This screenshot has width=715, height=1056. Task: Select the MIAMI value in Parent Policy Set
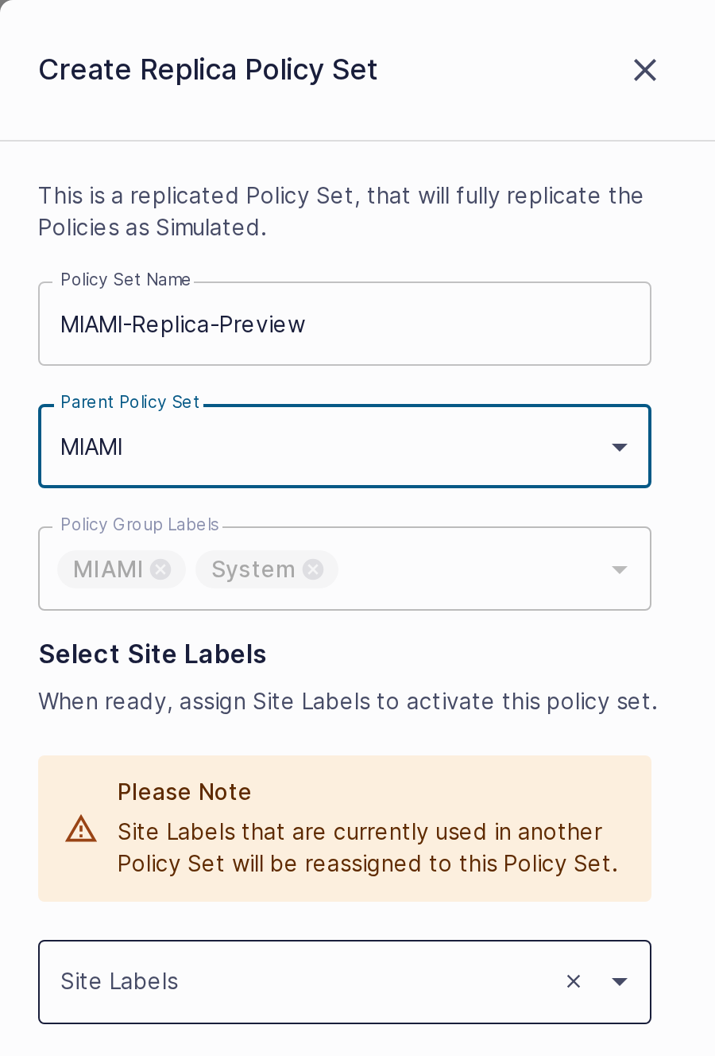click(91, 447)
